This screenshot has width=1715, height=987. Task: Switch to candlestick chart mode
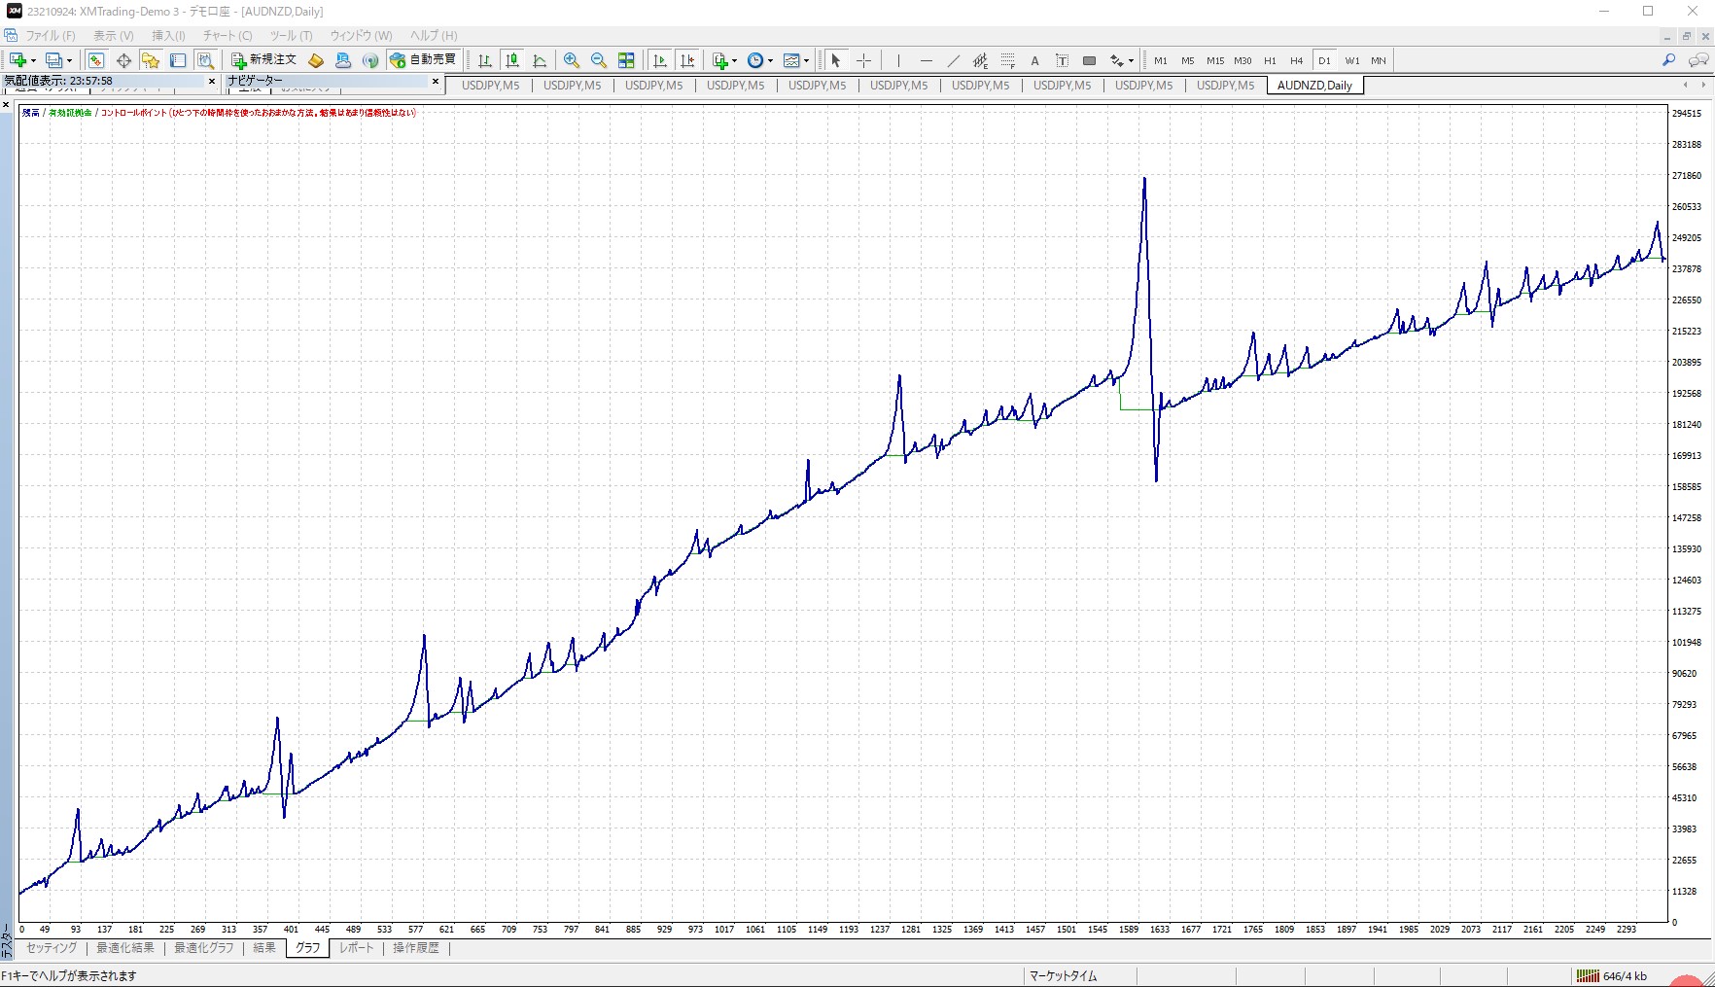click(512, 60)
